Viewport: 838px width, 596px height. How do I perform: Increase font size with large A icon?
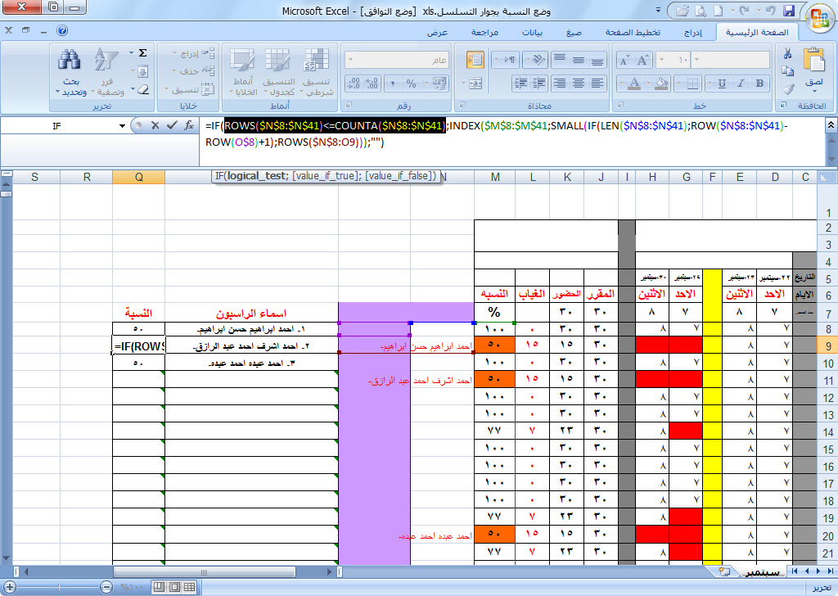(642, 60)
